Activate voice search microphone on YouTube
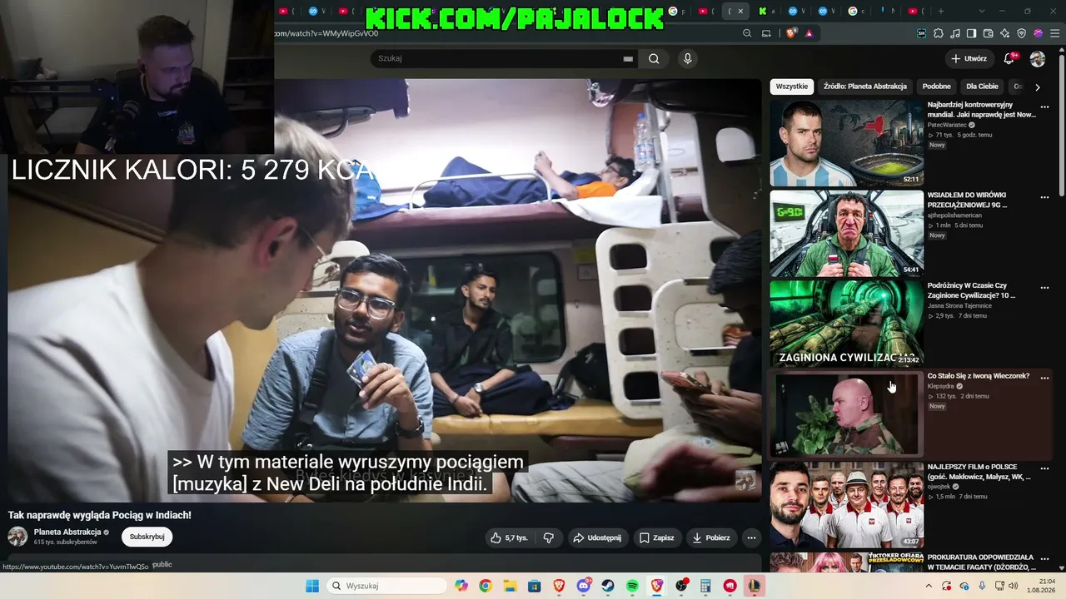The height and width of the screenshot is (599, 1066). [687, 58]
